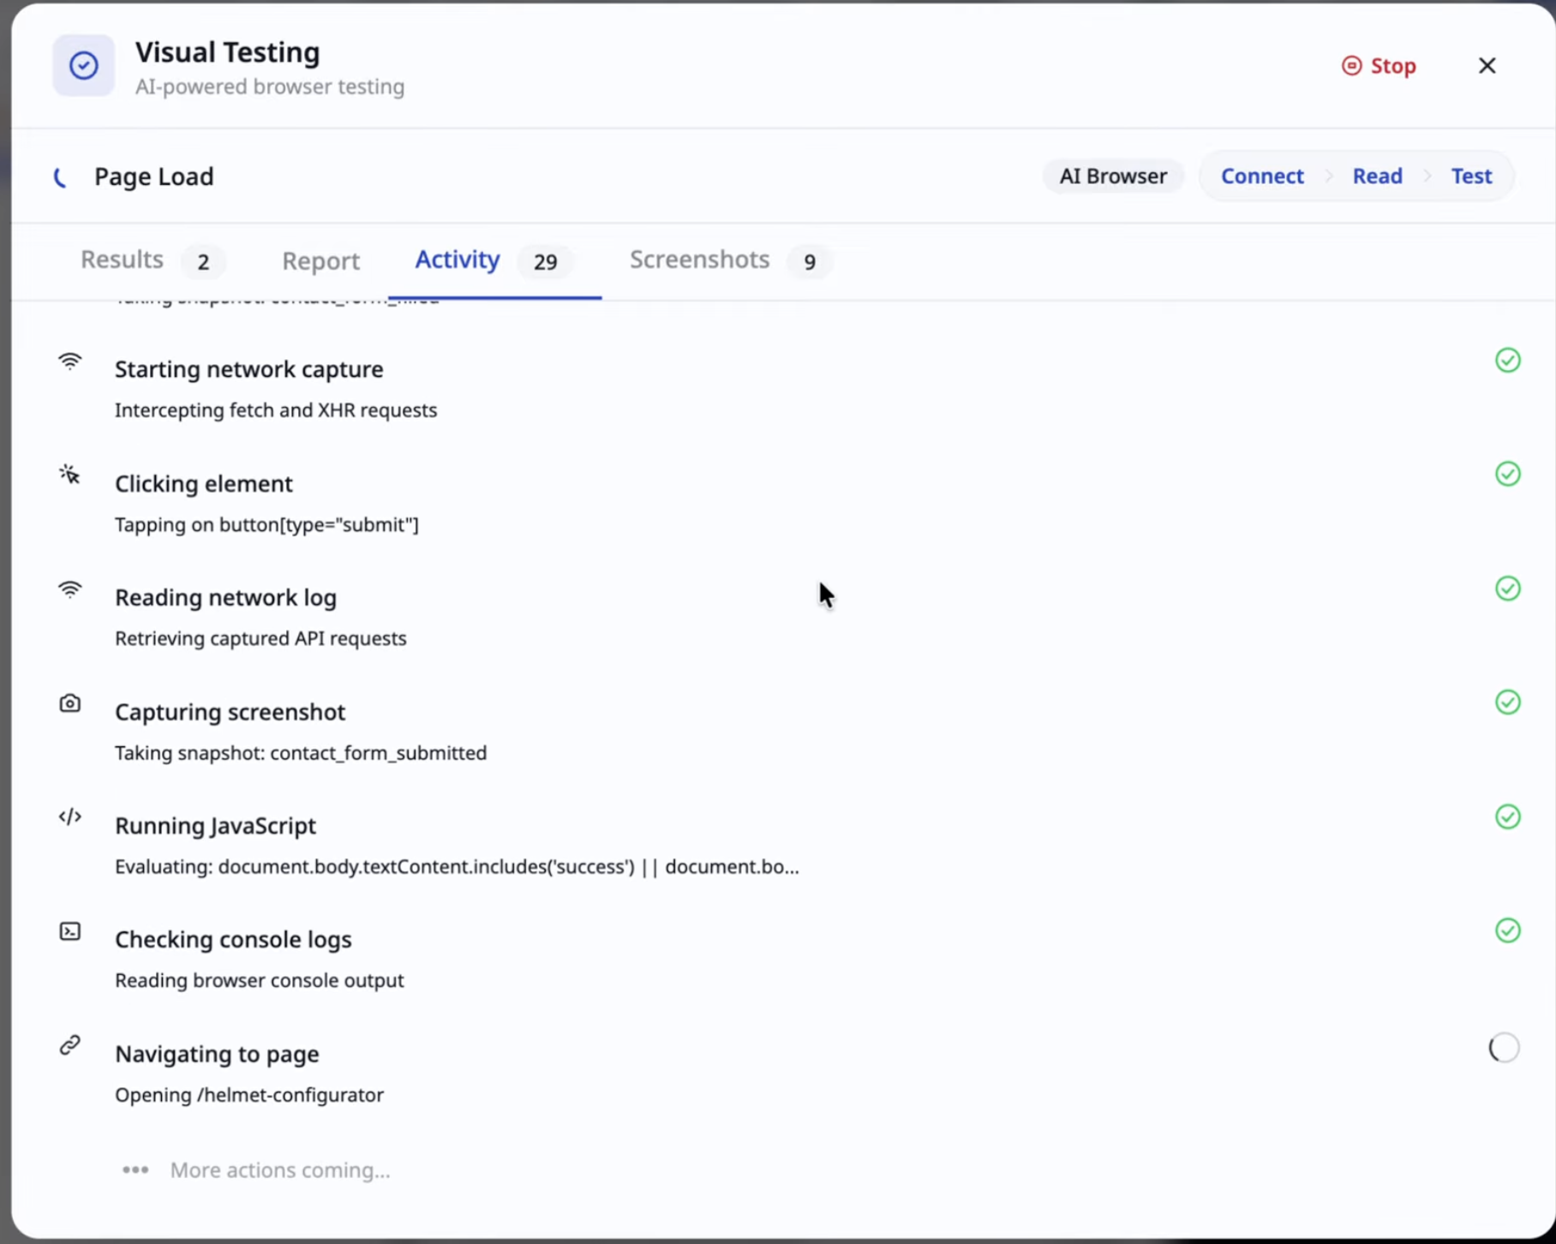Click the three-dots icon by More actions coming
1556x1244 pixels.
(x=135, y=1170)
